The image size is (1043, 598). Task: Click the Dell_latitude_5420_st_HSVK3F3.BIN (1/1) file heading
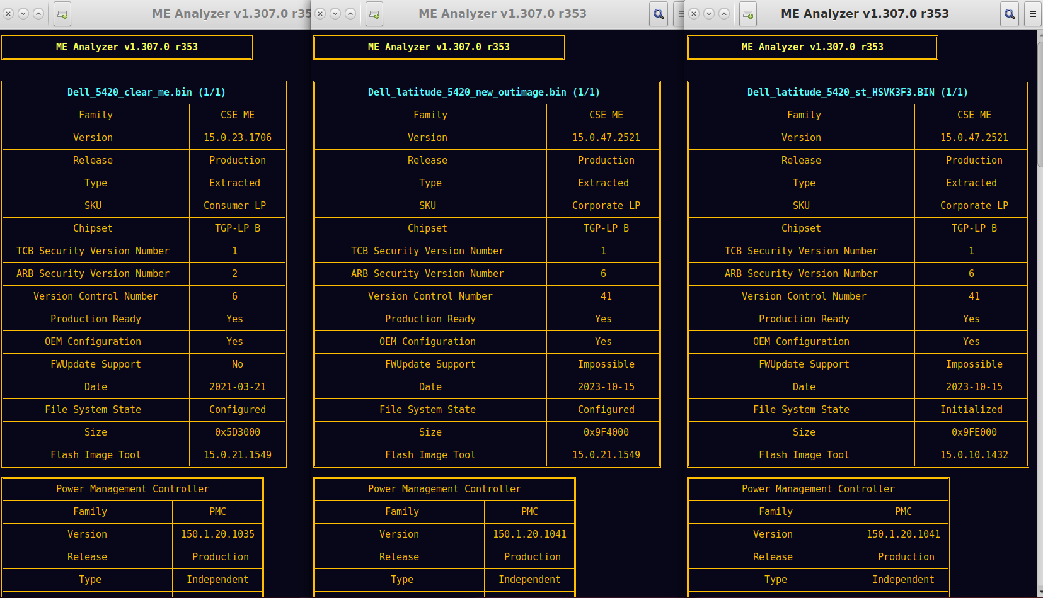(x=858, y=93)
